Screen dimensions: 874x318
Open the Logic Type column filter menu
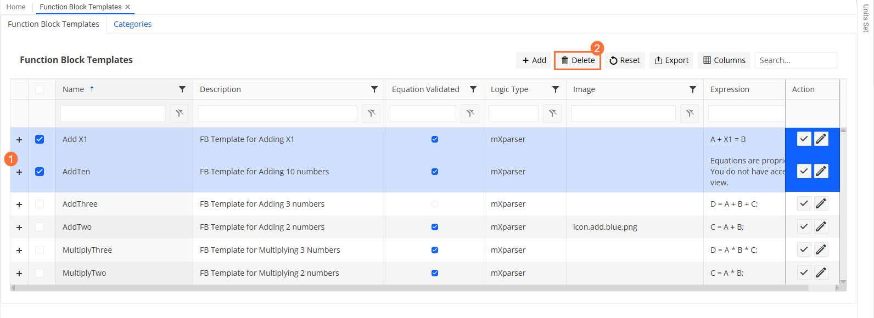click(x=556, y=89)
